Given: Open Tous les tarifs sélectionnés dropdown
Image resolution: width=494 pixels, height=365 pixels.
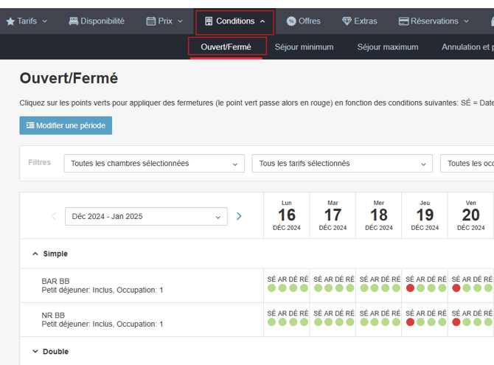Looking at the screenshot, I should click(342, 163).
